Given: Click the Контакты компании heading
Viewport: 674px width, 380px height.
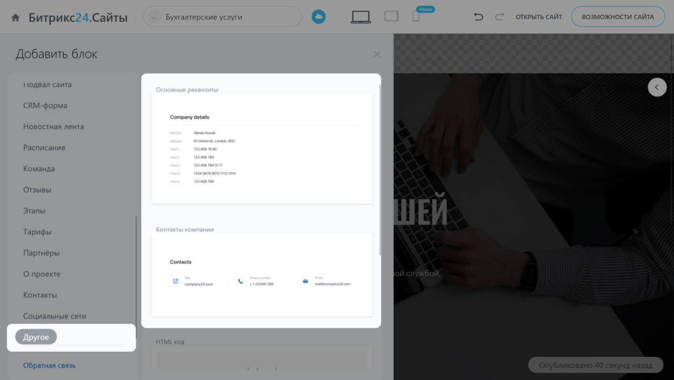Looking at the screenshot, I should pyautogui.click(x=185, y=229).
